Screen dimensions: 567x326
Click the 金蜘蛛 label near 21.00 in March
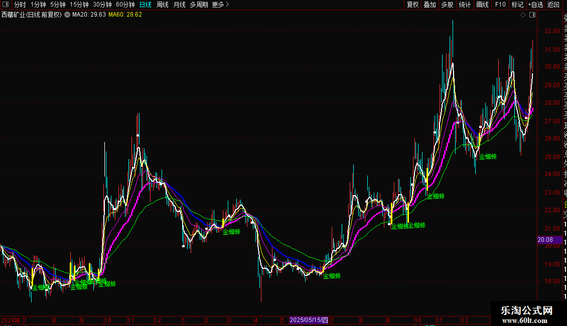tap(231, 232)
